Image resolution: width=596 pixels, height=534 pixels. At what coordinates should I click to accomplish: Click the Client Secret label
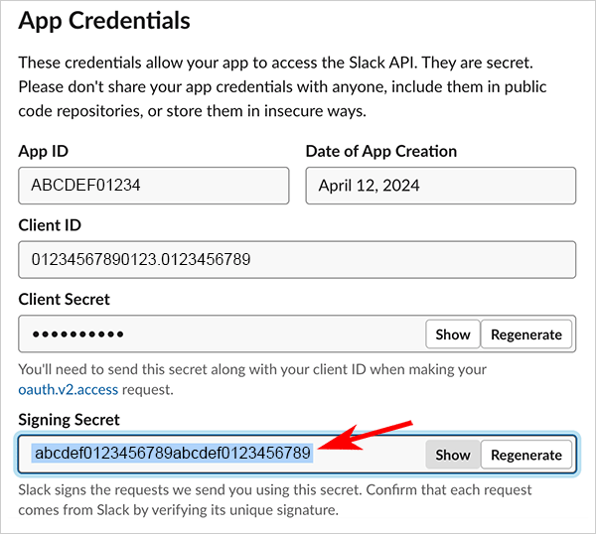[x=65, y=299]
